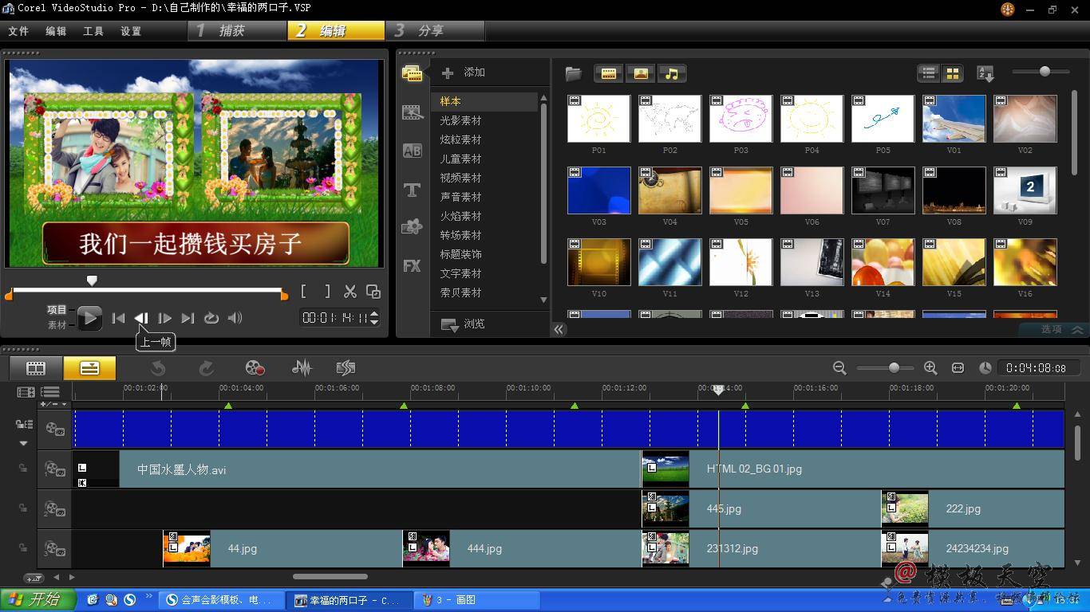
Task: Open the Sound Mixer icon
Action: [302, 367]
